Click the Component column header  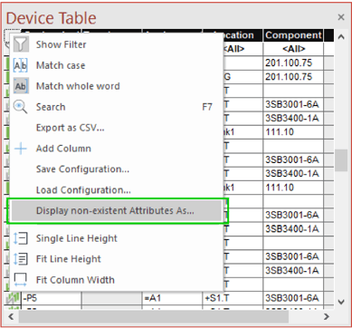(x=293, y=35)
